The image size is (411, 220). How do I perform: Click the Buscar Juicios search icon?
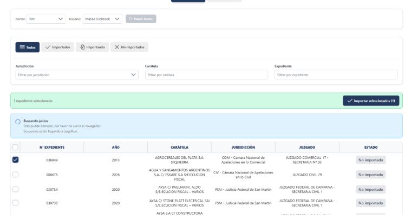pyautogui.click(x=131, y=19)
